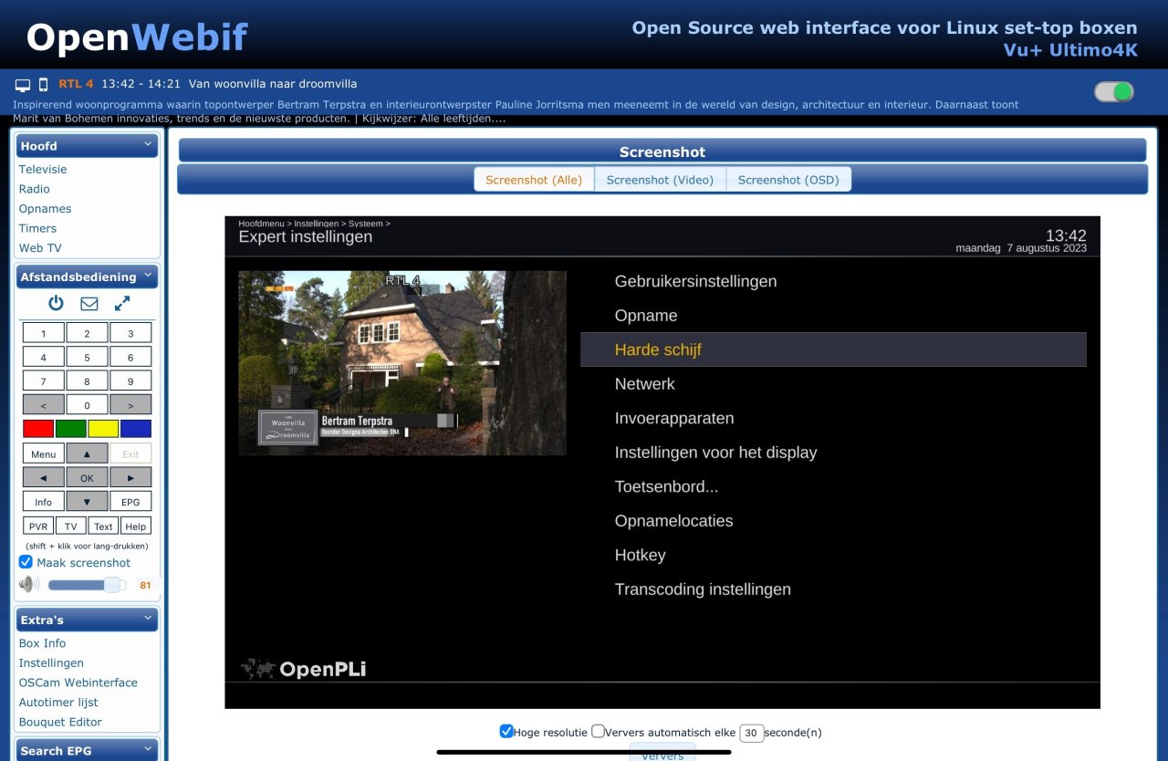Toggle the green switch at top right
The height and width of the screenshot is (761, 1168).
1113,91
